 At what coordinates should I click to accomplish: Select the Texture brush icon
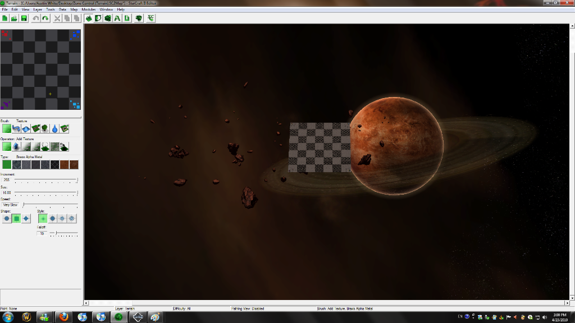point(7,128)
